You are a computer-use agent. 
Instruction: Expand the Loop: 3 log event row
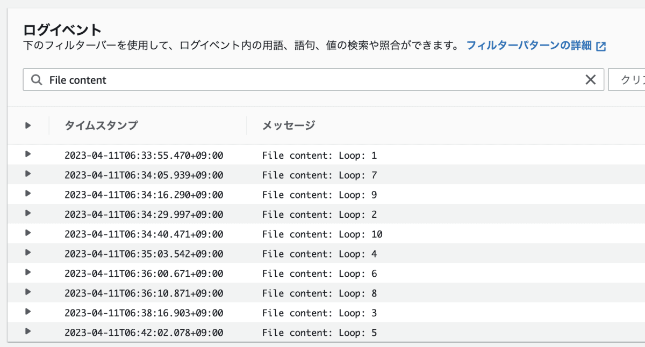pyautogui.click(x=28, y=312)
